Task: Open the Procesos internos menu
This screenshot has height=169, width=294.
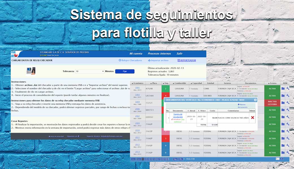Action: click(x=159, y=54)
